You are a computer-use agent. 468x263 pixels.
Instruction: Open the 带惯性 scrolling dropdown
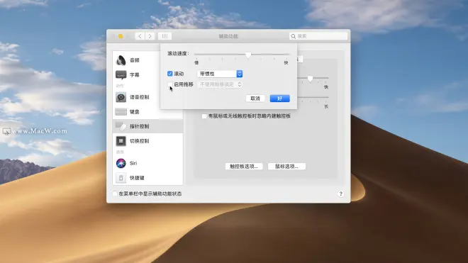[220, 74]
